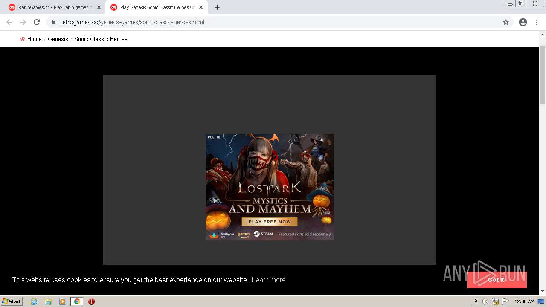Screen dimensions: 546x307
Task: Open a new browser tab
Action: pos(217,7)
